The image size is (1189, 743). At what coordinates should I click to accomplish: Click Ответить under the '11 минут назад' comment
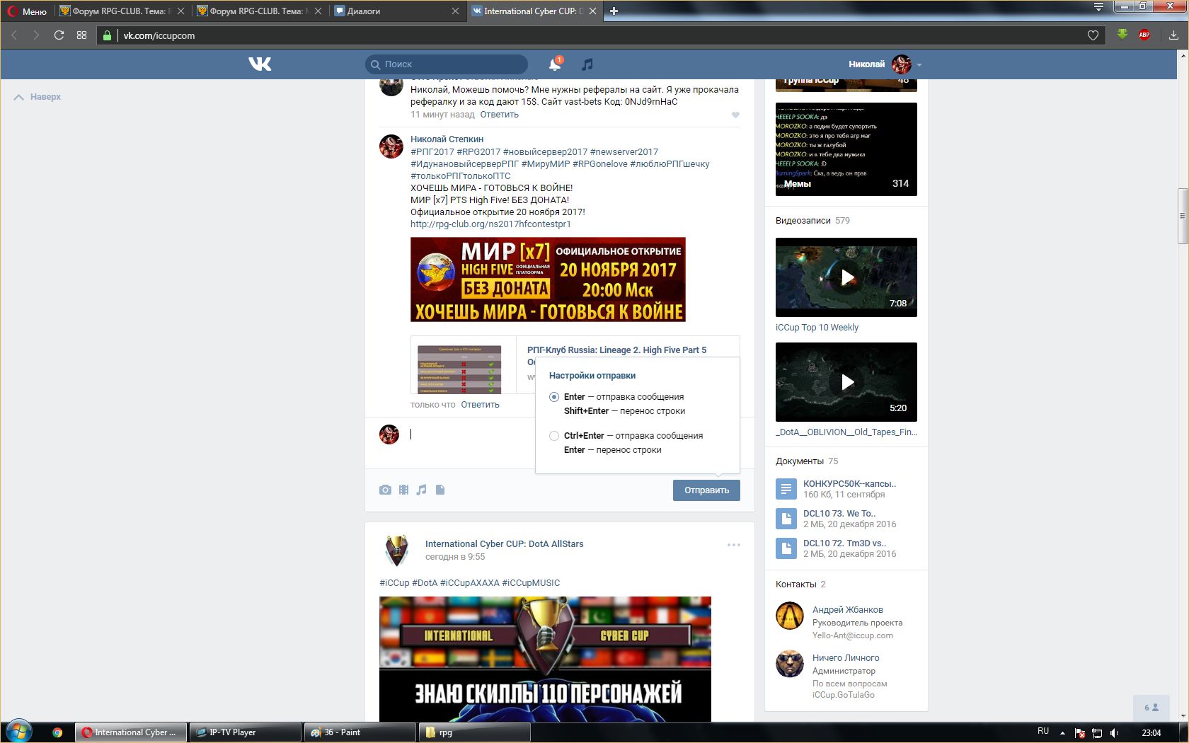pos(499,115)
